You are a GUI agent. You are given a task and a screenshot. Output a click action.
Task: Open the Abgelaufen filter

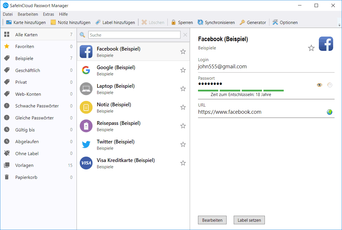38,142
